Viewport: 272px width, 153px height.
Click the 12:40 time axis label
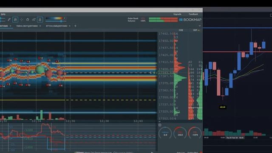138,121
